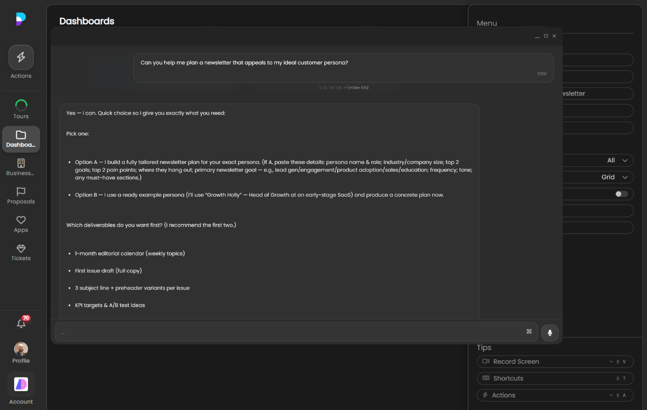The image size is (647, 410).
Task: Click the Shortcuts tip button
Action: 555,378
